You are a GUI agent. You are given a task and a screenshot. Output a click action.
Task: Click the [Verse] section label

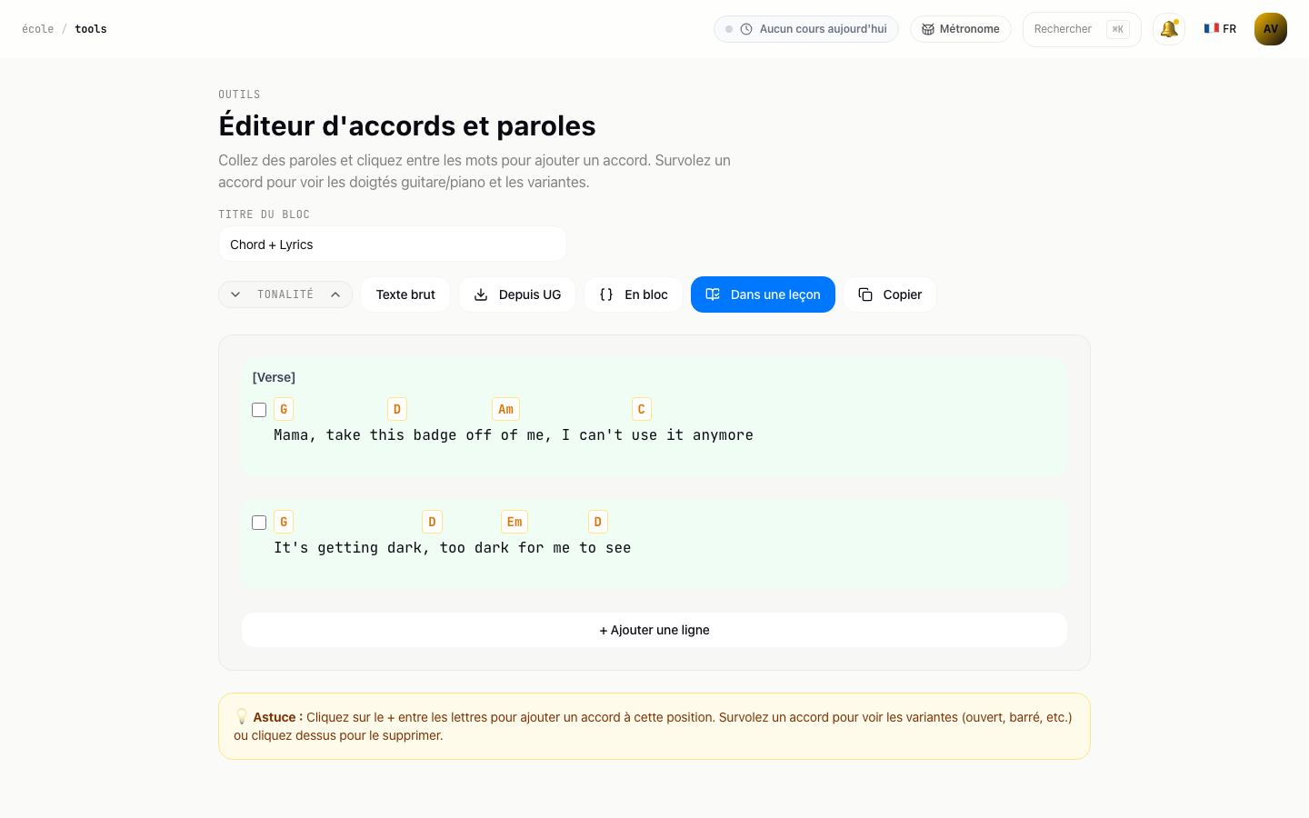pyautogui.click(x=274, y=377)
